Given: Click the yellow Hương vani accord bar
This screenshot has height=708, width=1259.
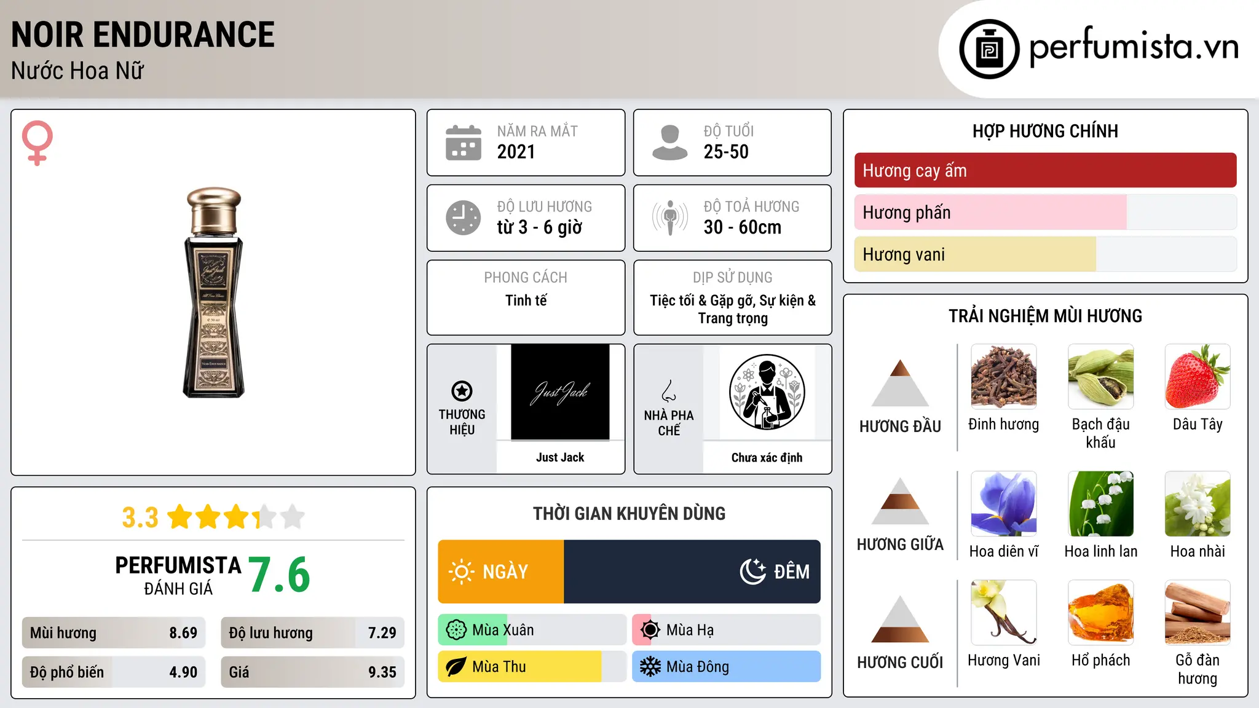Looking at the screenshot, I should click(x=1045, y=254).
